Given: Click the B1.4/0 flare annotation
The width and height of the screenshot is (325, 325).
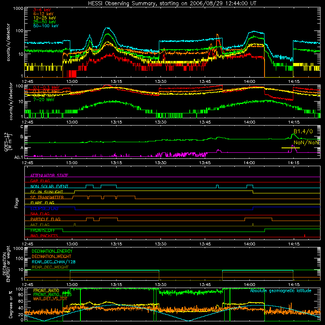Looking at the screenshot, I should tap(303, 131).
